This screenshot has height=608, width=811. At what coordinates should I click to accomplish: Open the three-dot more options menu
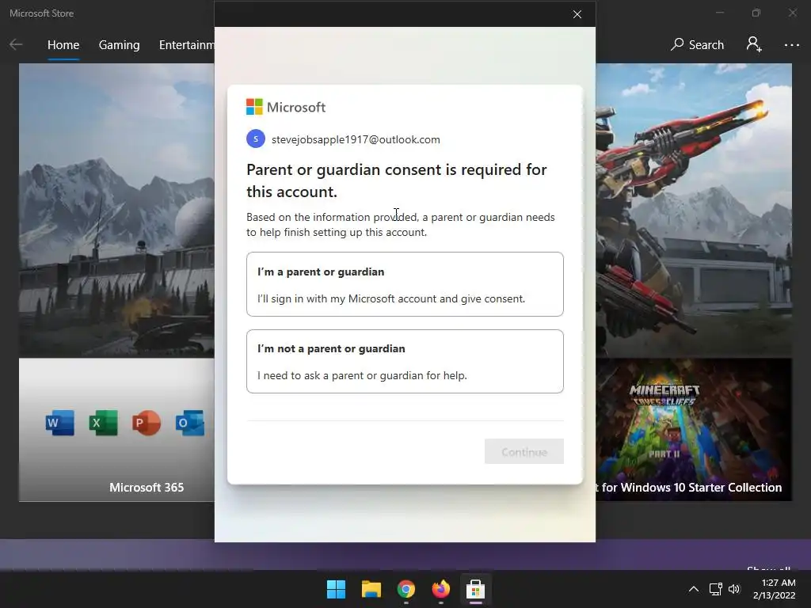[x=791, y=45]
